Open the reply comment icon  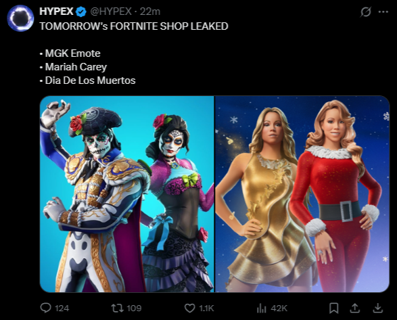pyautogui.click(x=45, y=308)
